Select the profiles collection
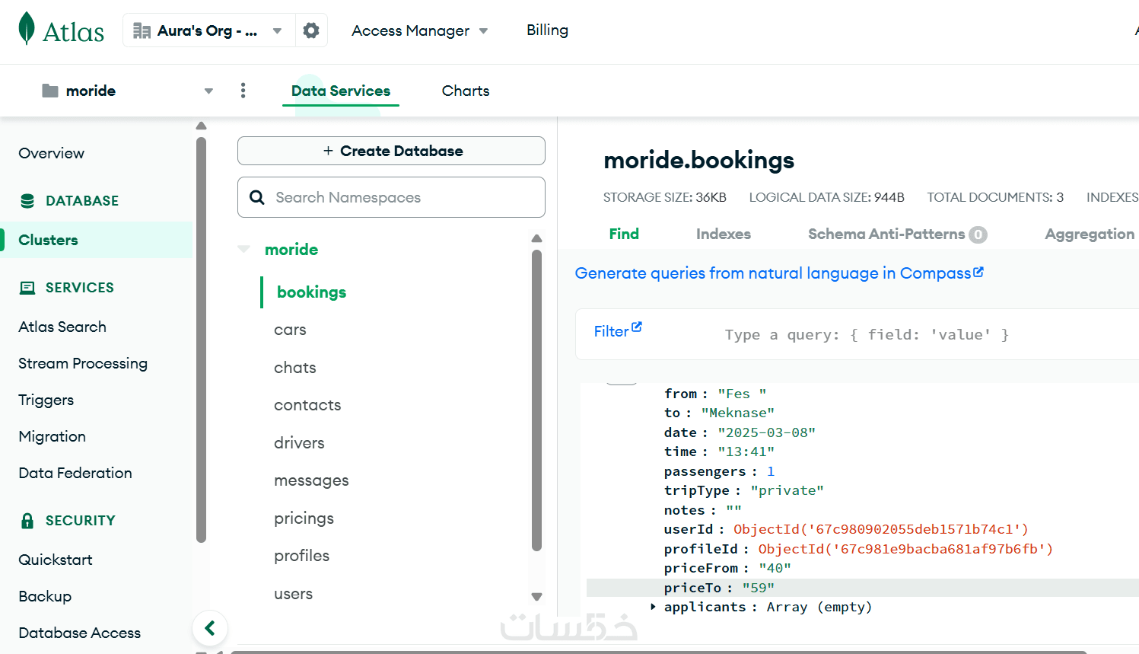This screenshot has width=1139, height=654. (301, 557)
